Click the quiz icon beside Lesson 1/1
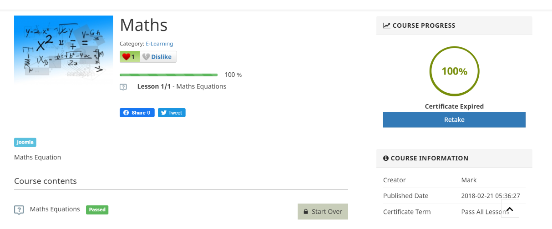Viewport: 552px width, 229px height. pos(123,87)
